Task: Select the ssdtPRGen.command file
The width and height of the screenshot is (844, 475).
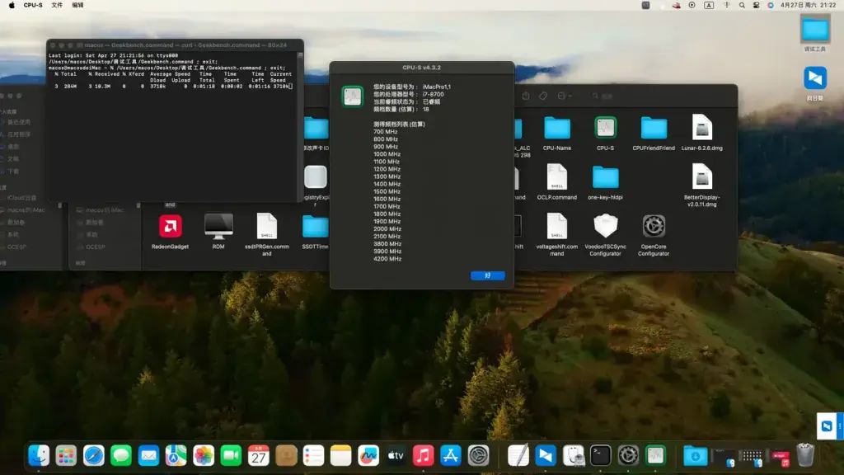Action: coord(266,226)
